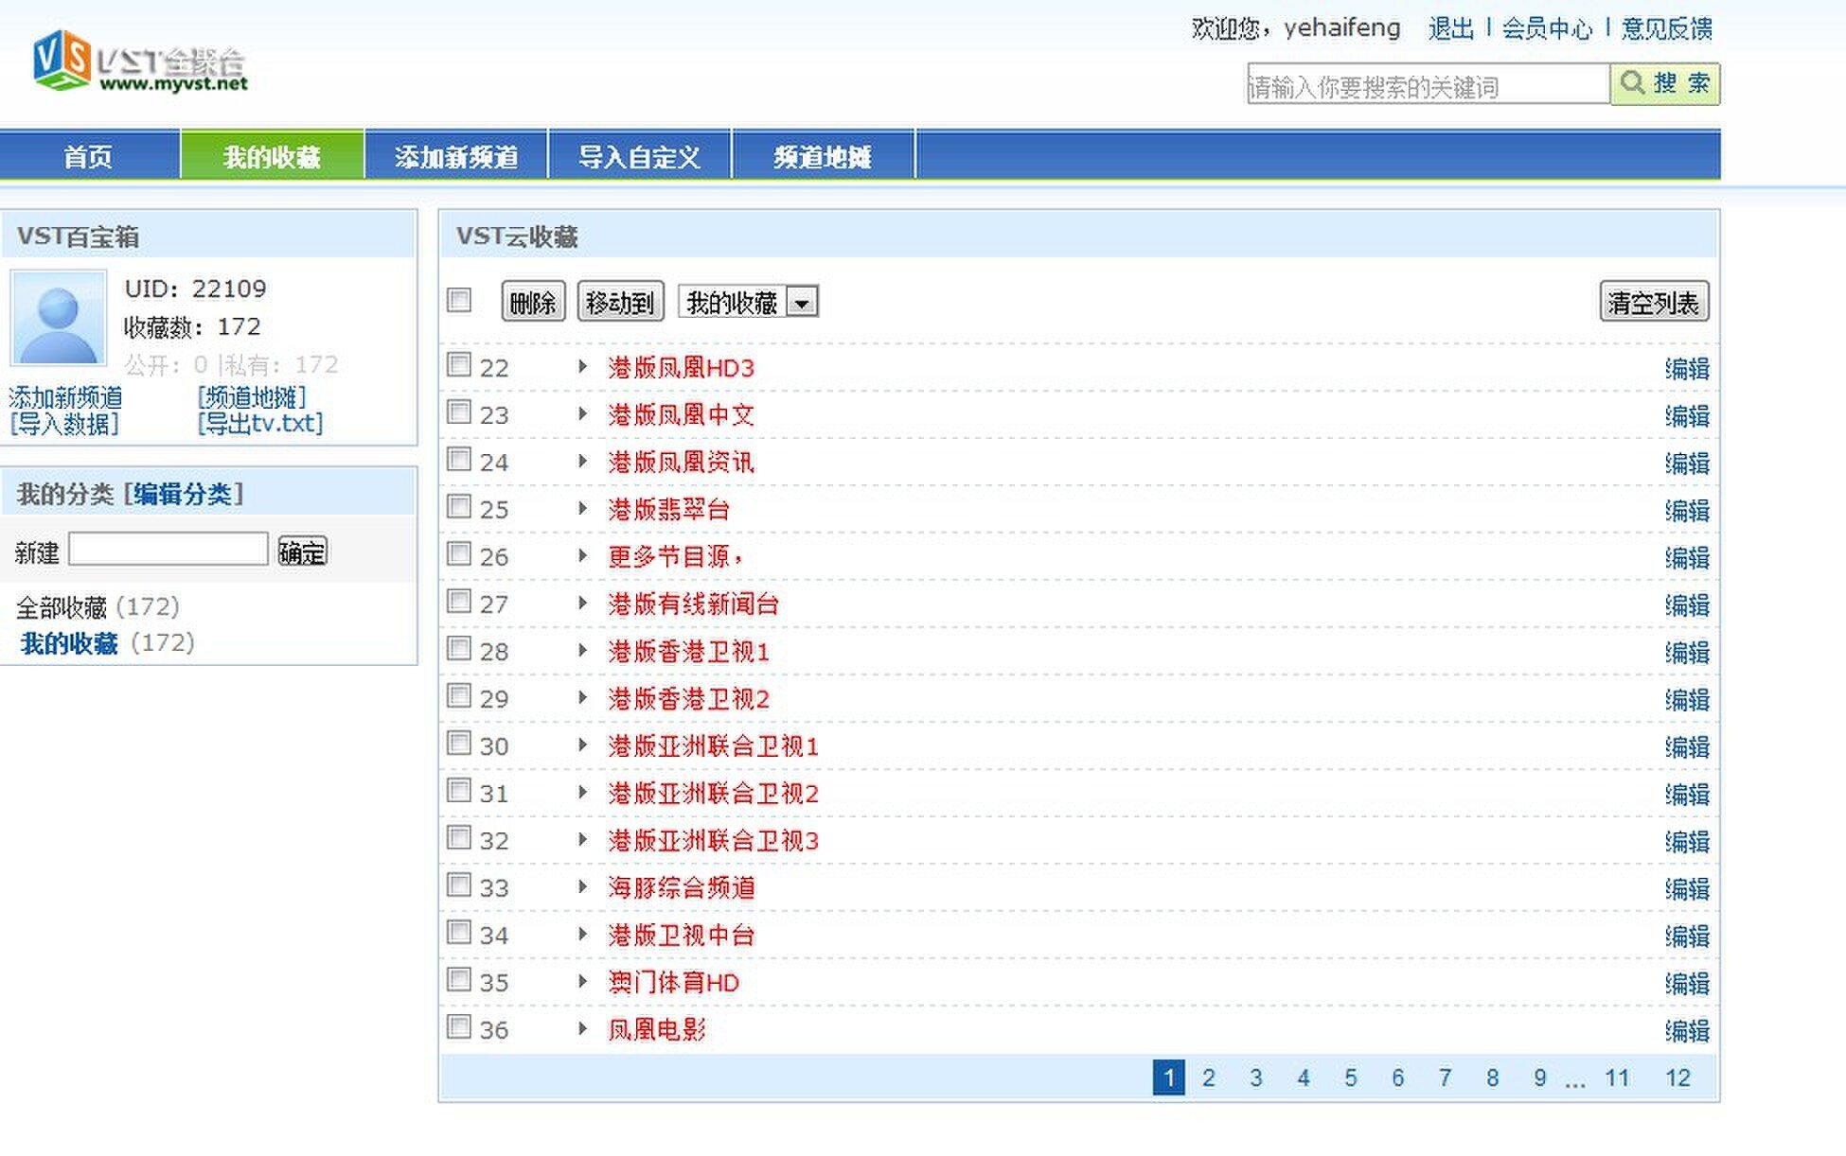The image size is (1846, 1156).
Task: Click the VST logo at top left
Action: (140, 61)
